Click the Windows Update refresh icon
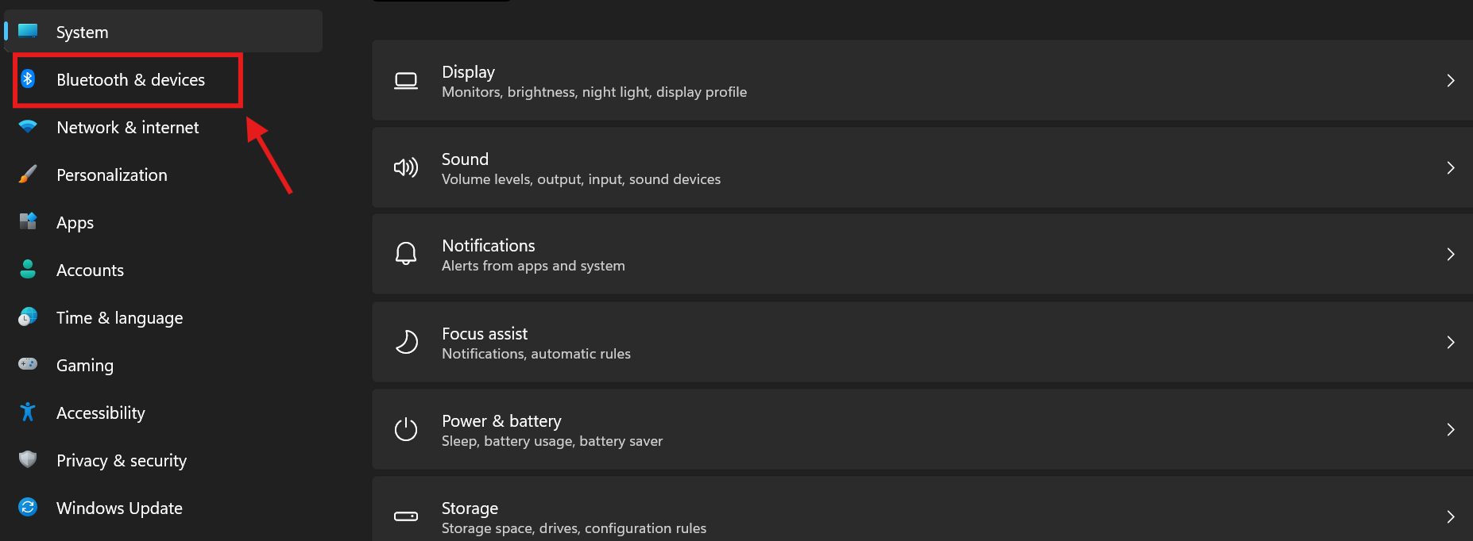Image resolution: width=1473 pixels, height=541 pixels. click(x=28, y=507)
